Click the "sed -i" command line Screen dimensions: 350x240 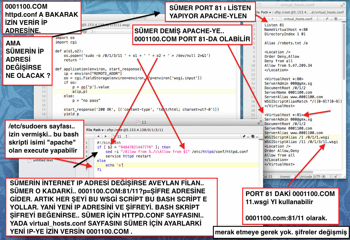tap(177, 152)
